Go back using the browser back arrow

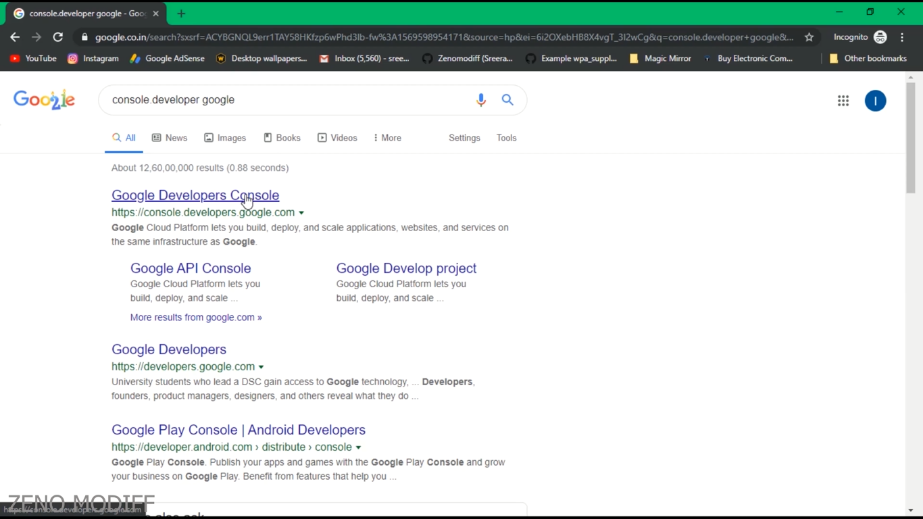pyautogui.click(x=15, y=37)
